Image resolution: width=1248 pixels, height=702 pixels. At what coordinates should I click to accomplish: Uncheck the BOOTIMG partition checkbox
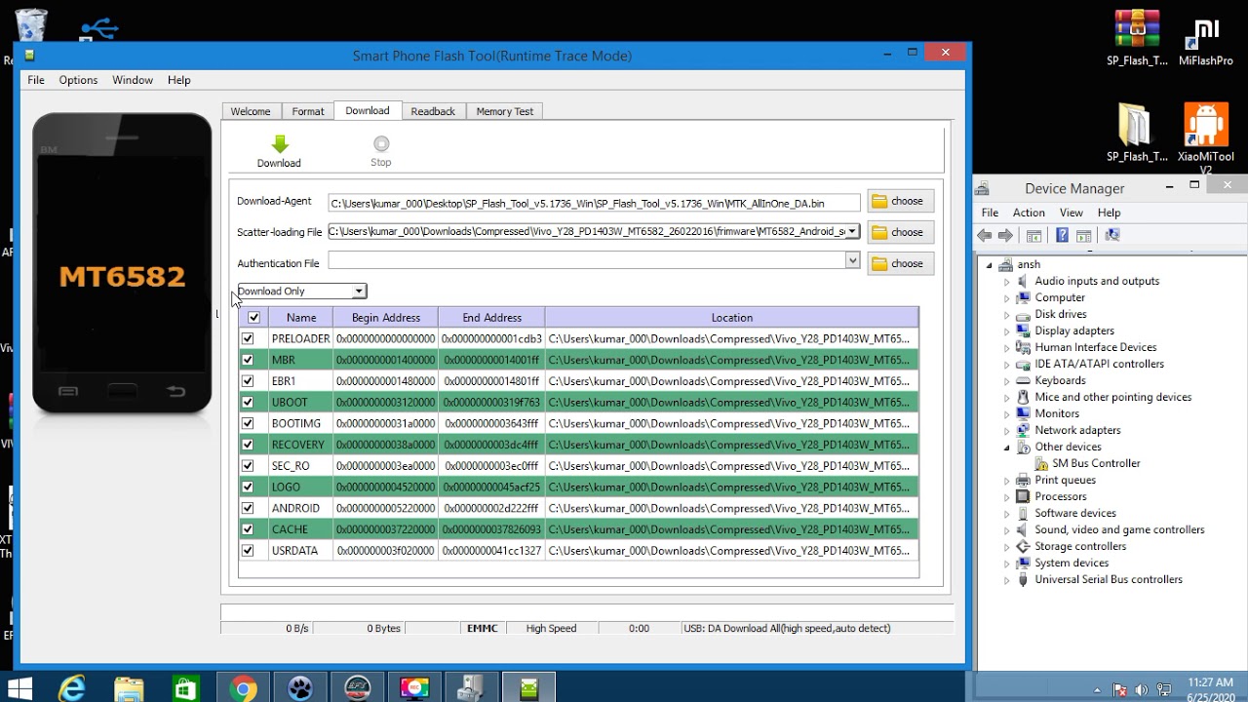pos(248,423)
